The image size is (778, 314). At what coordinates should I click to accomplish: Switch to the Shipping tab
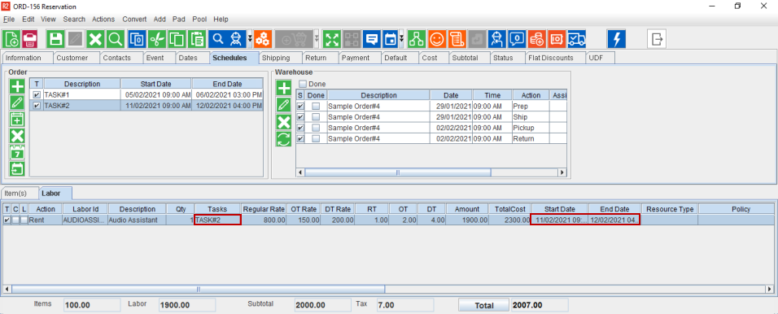click(276, 58)
